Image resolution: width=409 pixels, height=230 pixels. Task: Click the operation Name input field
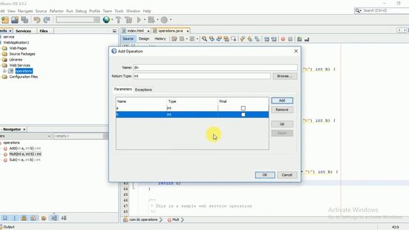(x=215, y=68)
